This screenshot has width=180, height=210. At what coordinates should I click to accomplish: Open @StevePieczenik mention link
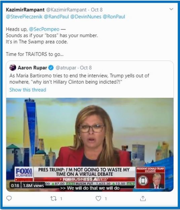click(24, 17)
